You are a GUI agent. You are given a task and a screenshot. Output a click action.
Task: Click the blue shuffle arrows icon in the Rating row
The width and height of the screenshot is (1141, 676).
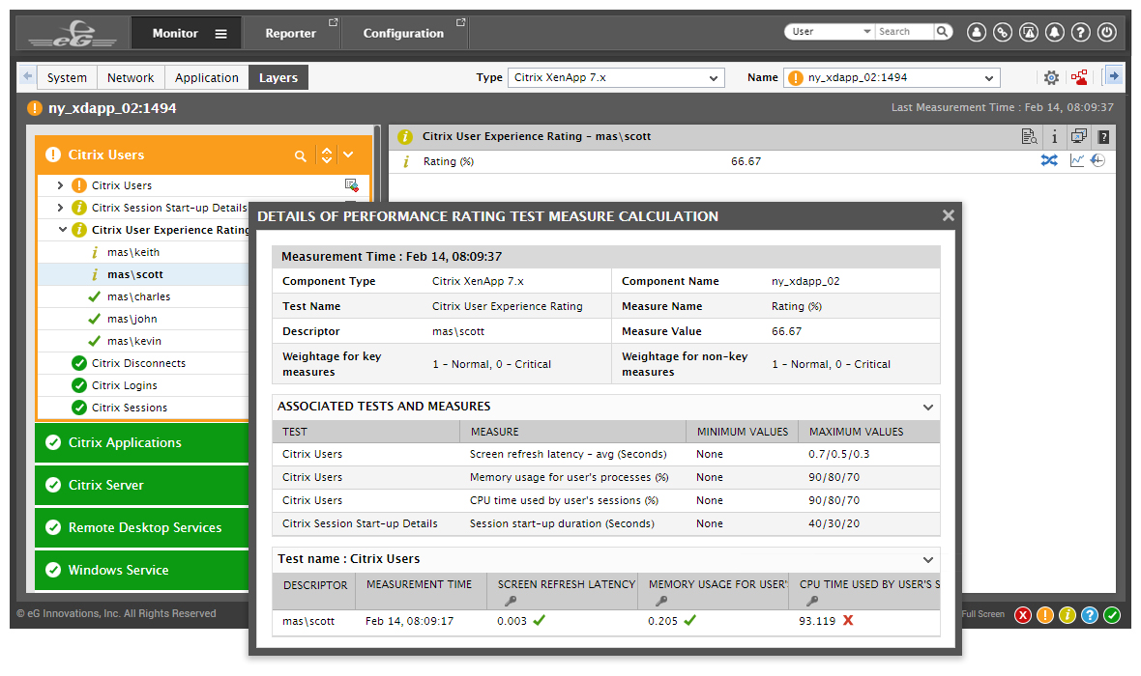point(1049,160)
